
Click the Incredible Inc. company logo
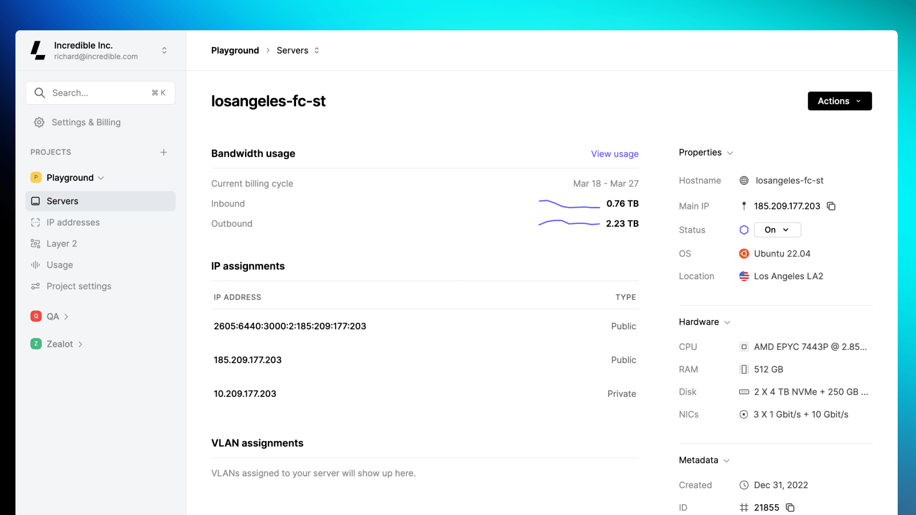[37, 50]
